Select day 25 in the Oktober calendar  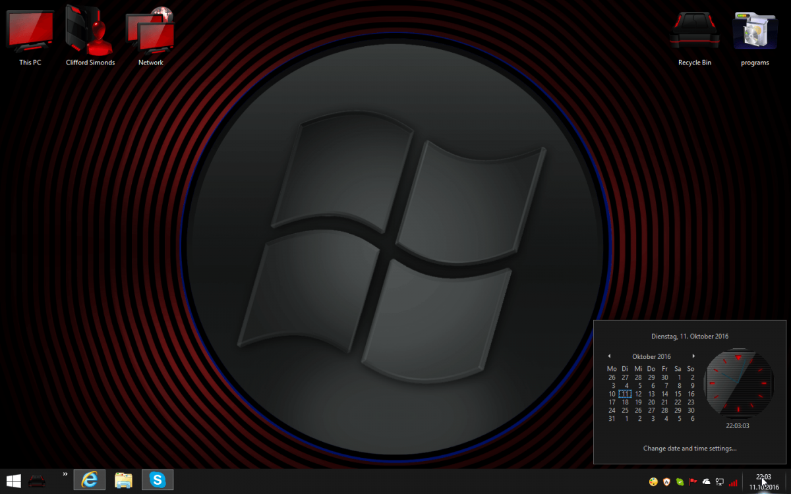tap(625, 410)
